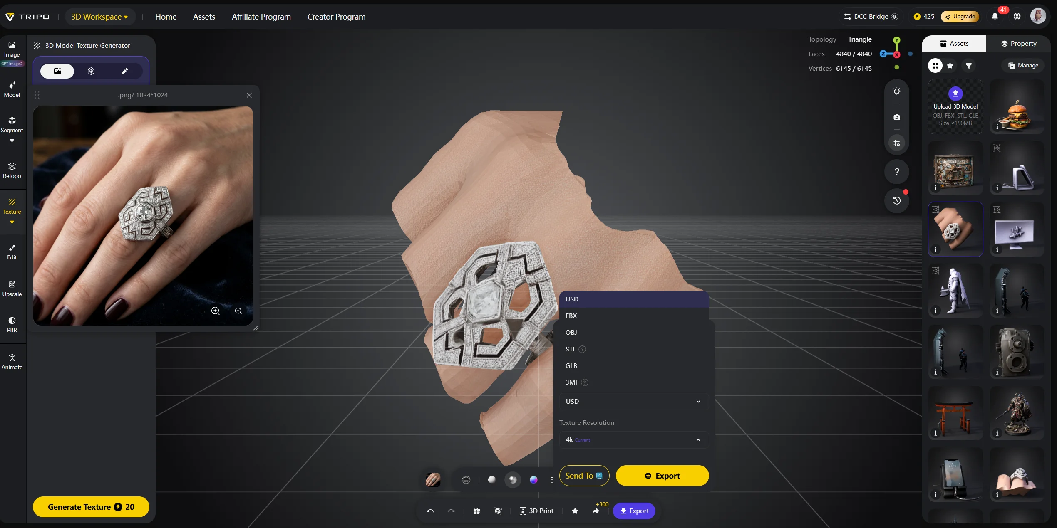1057x528 pixels.
Task: Collapse the 4k Texture Resolution dropdown
Action: [x=633, y=440]
